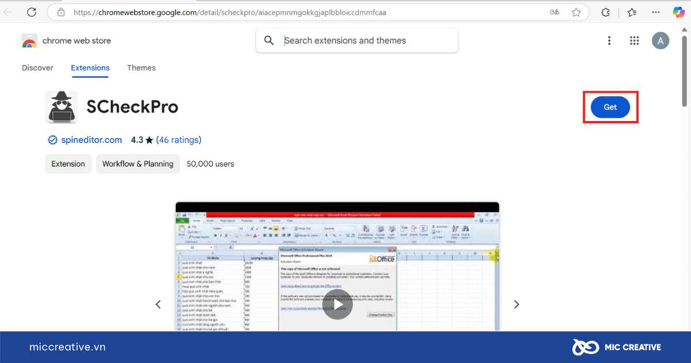Select the Extensions tab
The width and height of the screenshot is (691, 363).
pos(90,68)
